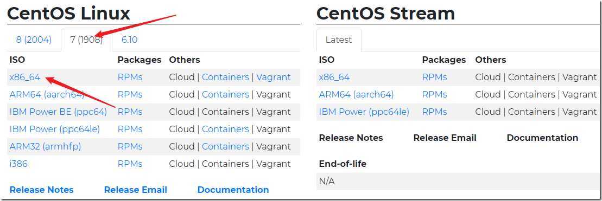Open Containers link in ARM32 (armhfp) row
The image size is (602, 201).
coord(225,147)
